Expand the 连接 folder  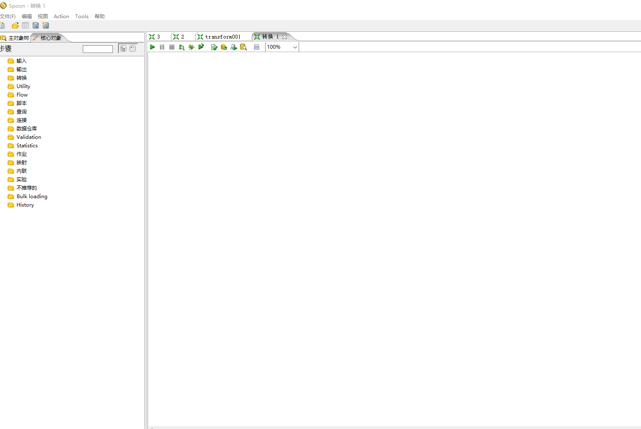(x=17, y=120)
